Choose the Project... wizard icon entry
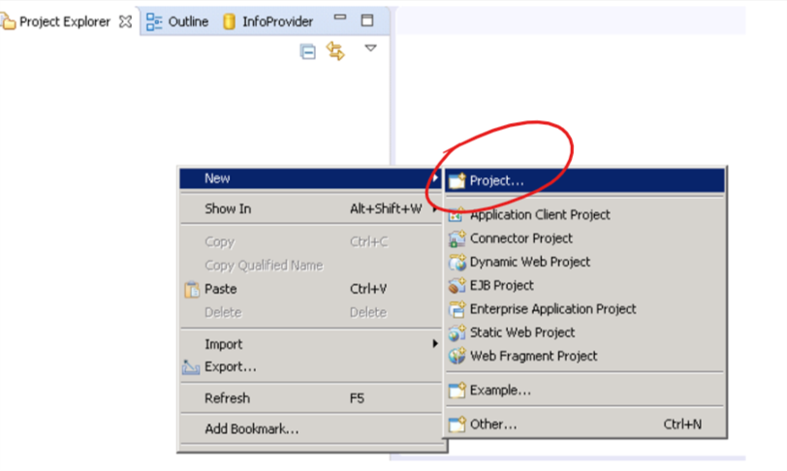Image resolution: width=787 pixels, height=471 pixels. pyautogui.click(x=456, y=181)
